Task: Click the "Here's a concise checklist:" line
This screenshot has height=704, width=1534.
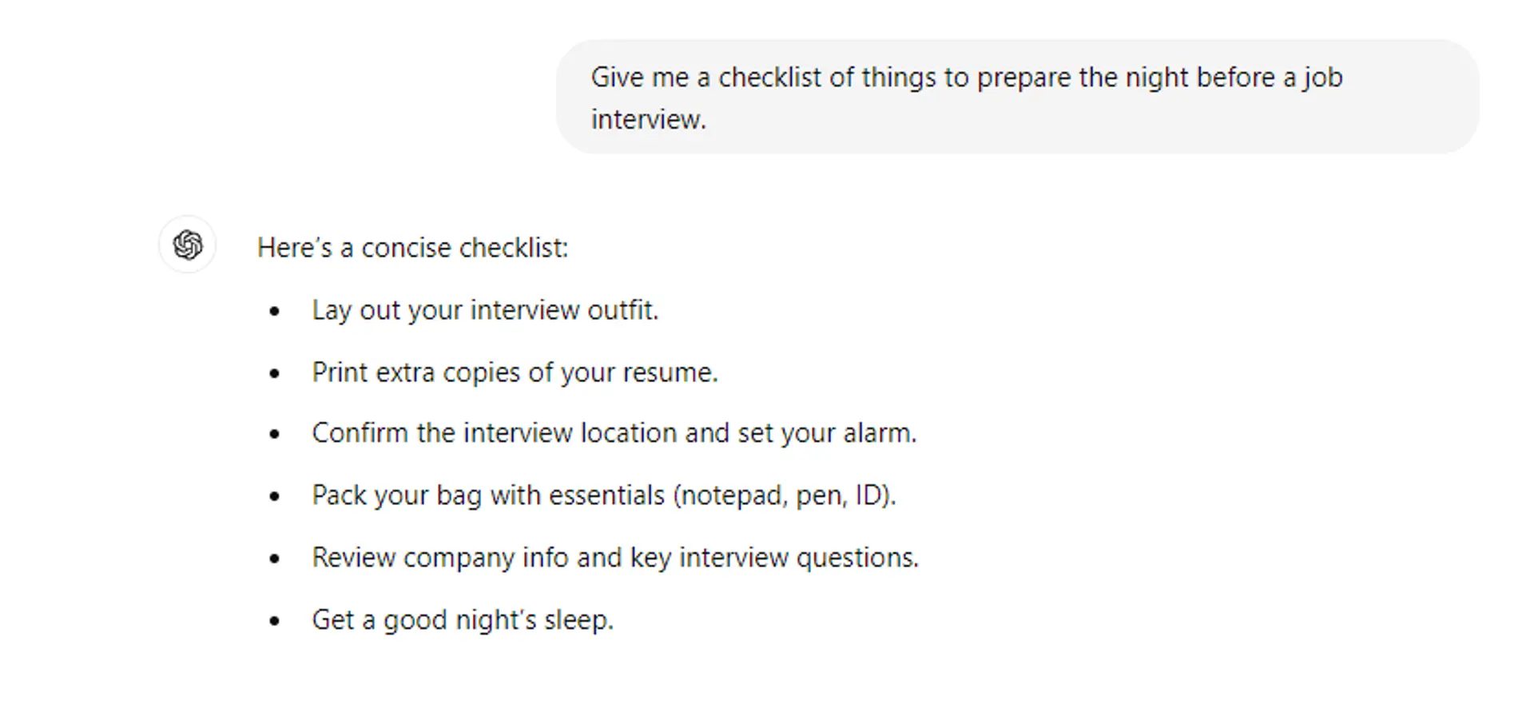Action: click(412, 248)
